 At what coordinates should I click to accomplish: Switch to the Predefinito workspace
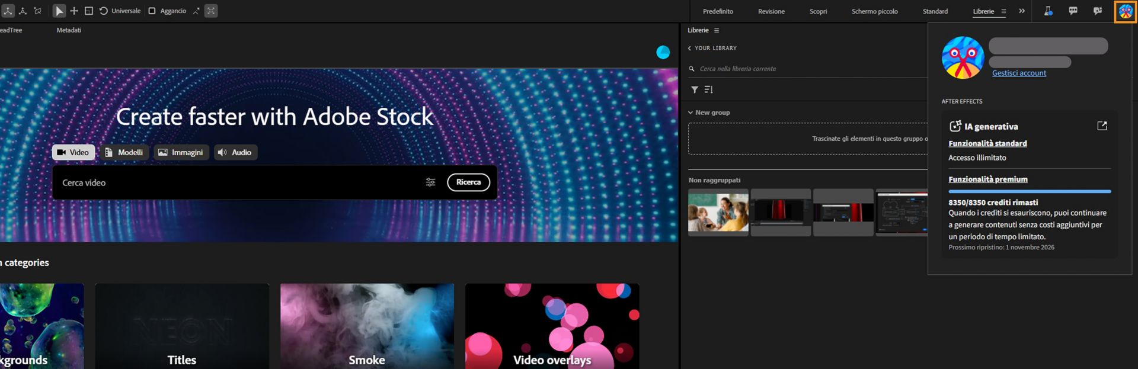click(718, 11)
